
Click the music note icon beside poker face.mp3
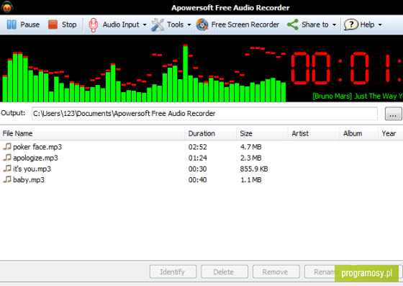point(7,146)
